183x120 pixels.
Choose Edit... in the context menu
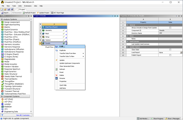[70, 46]
